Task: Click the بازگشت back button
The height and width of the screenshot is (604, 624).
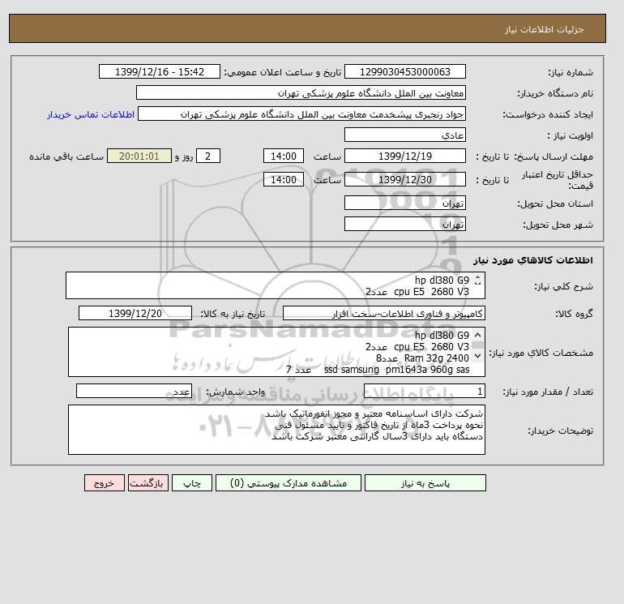Action: click(148, 483)
